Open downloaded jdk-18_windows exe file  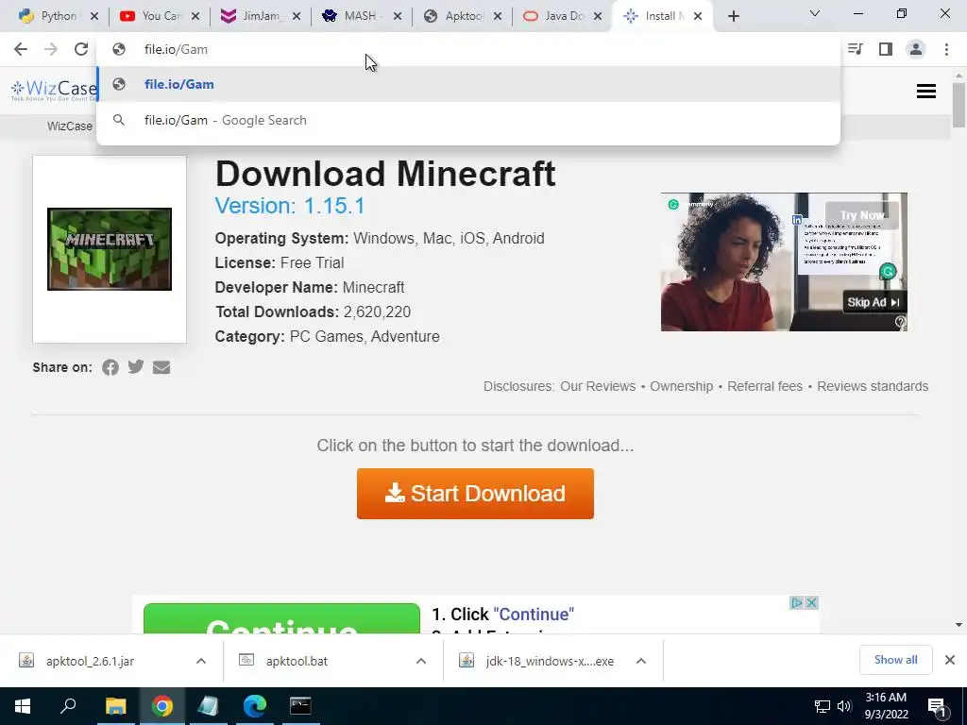549,661
